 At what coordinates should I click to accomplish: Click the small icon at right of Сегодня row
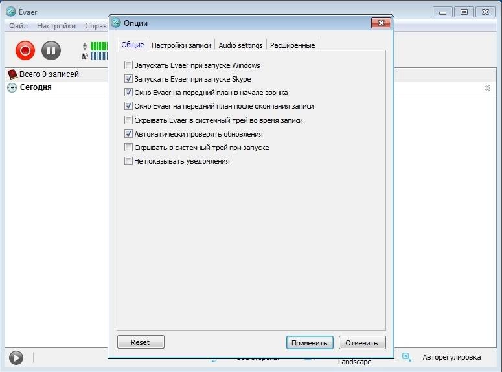click(487, 87)
